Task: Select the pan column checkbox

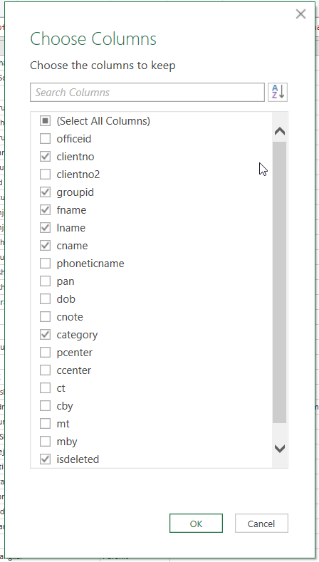Action: (45, 281)
